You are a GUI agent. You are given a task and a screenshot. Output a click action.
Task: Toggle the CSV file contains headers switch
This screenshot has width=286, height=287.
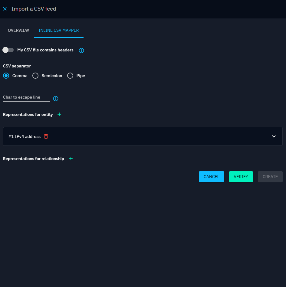(x=8, y=50)
